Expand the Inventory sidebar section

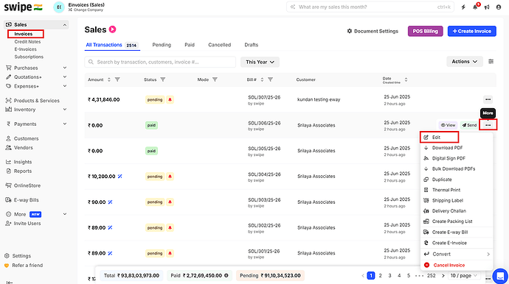tap(65, 110)
